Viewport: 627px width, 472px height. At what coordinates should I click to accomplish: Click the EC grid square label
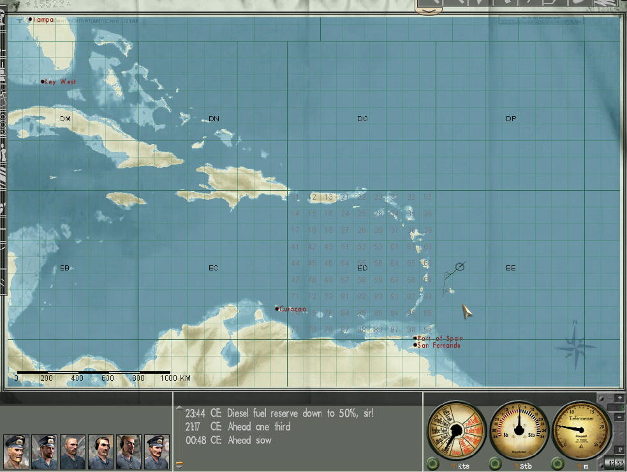coord(214,268)
